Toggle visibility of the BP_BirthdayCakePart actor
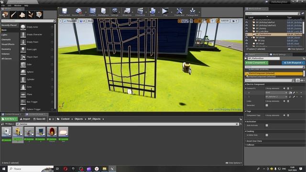This screenshot has width=306, height=172. (247, 22)
